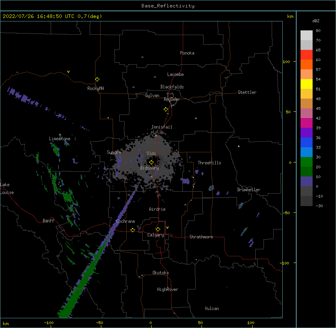Viewport: 336px width, 328px height.
Task: Click the Strathmore city label
Action: pyautogui.click(x=201, y=237)
